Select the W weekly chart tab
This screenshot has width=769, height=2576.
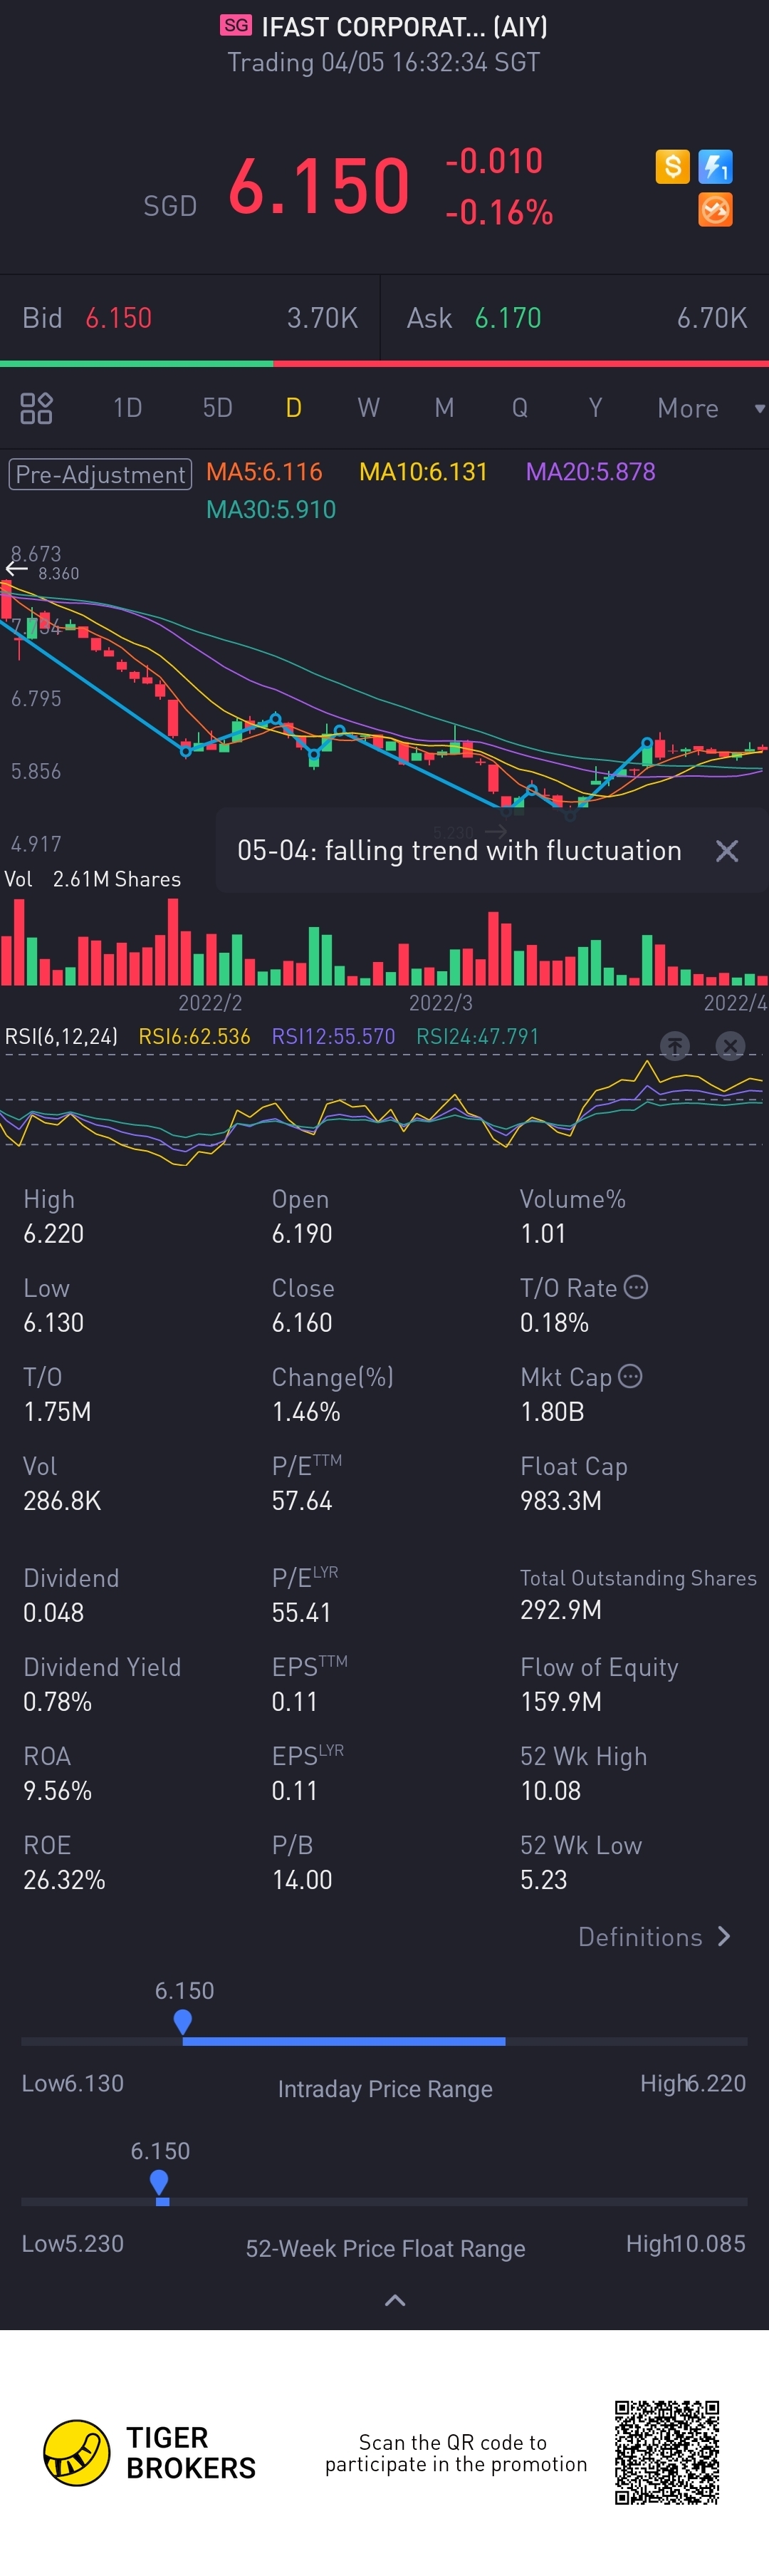[369, 408]
